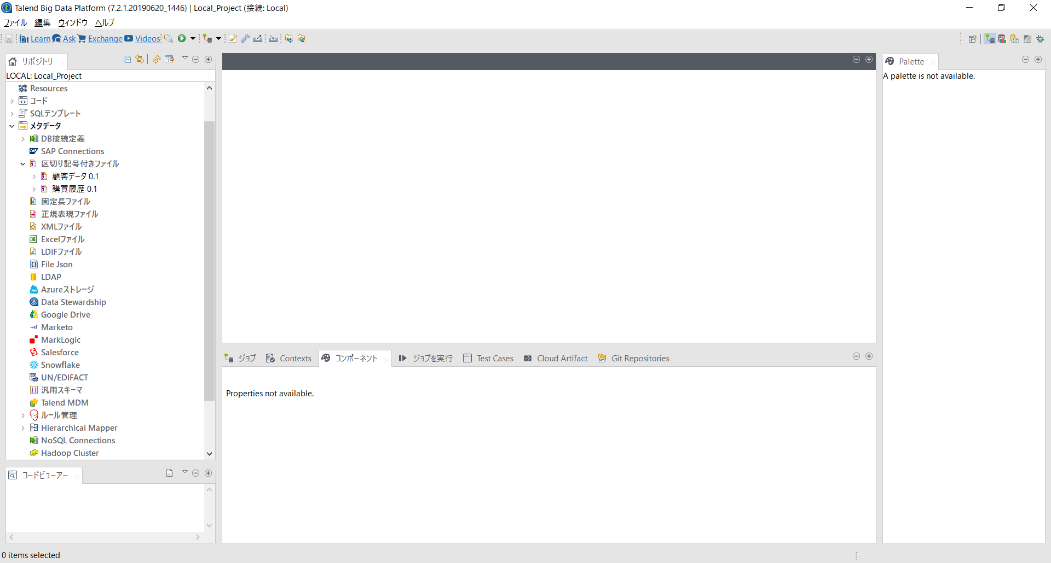Open dropdown arrow beside the job designs icon
The width and height of the screenshot is (1051, 563).
coord(218,39)
